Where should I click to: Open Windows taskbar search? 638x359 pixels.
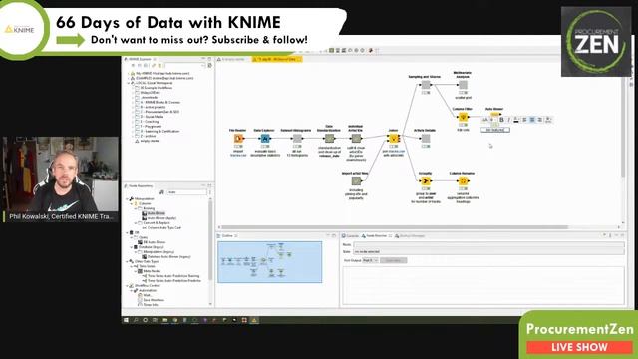pyautogui.click(x=136, y=320)
